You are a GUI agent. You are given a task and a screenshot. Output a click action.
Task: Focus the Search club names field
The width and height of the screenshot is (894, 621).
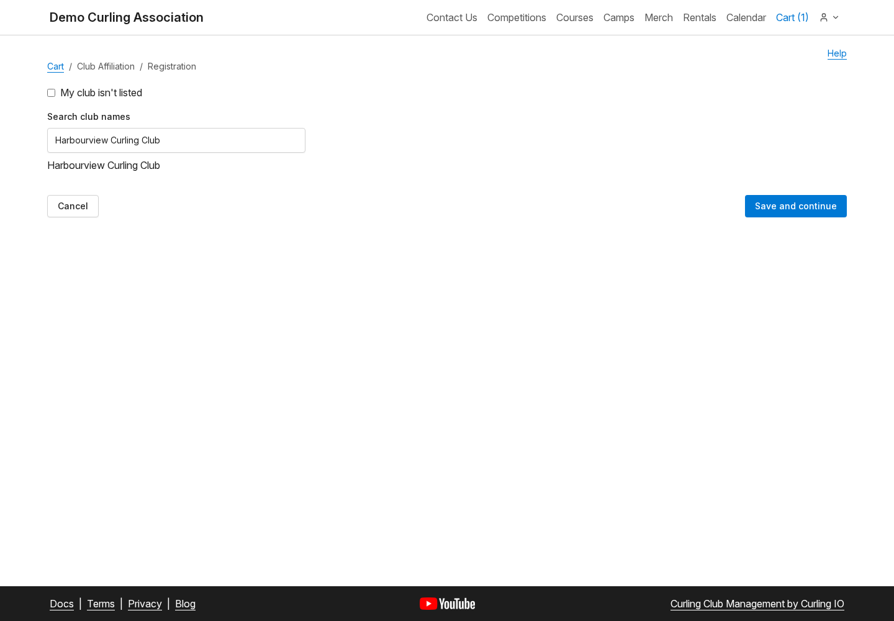176,140
